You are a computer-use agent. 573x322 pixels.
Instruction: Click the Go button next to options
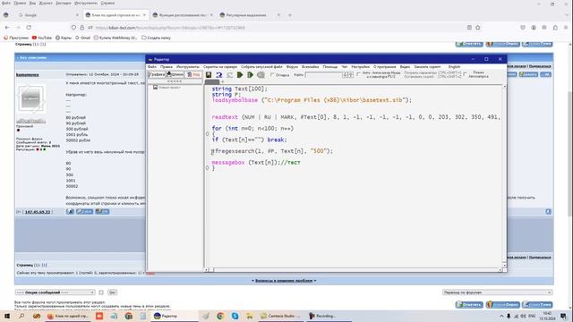click(x=113, y=292)
